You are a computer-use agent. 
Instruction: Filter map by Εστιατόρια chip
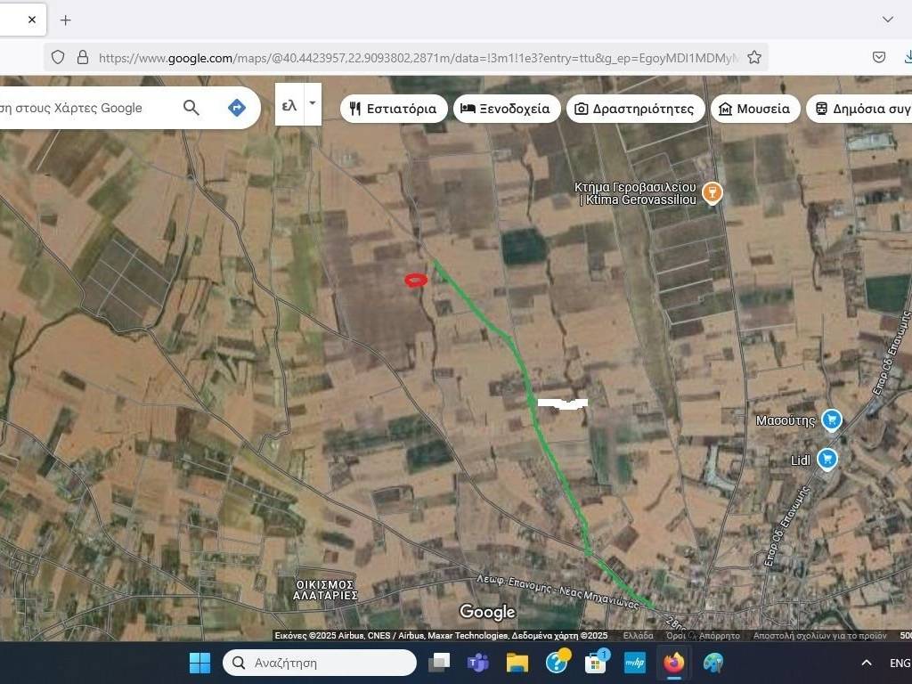(393, 109)
